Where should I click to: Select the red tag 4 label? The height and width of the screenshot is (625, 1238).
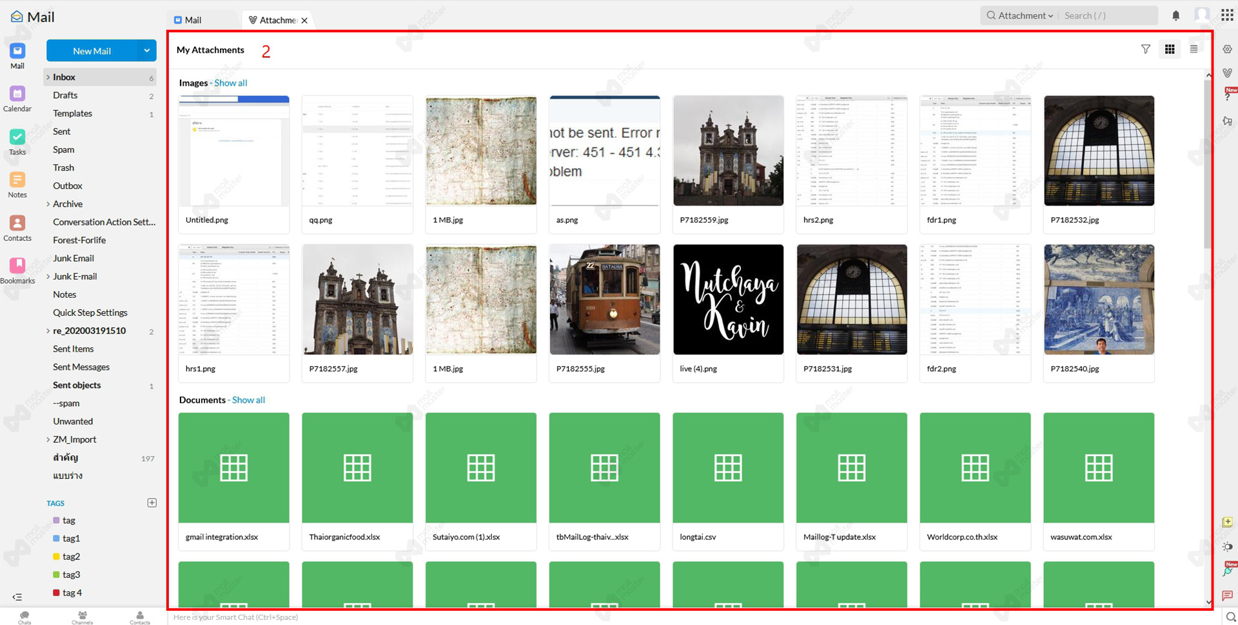(x=67, y=593)
